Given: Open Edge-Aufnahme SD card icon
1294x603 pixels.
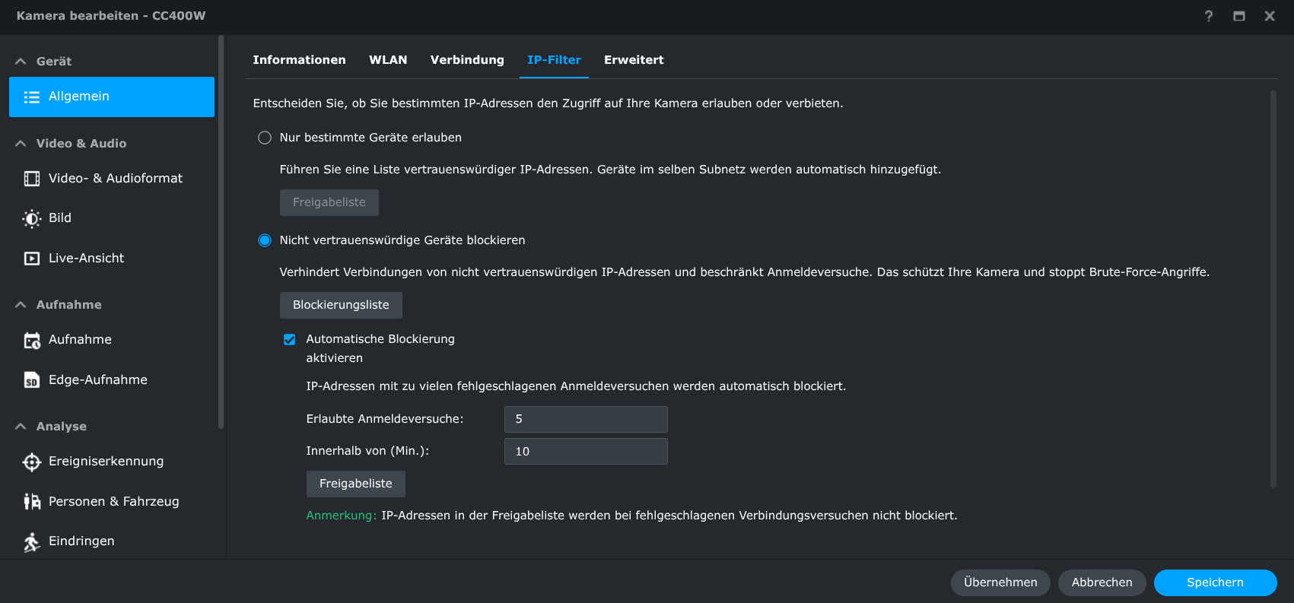Looking at the screenshot, I should coord(31,380).
